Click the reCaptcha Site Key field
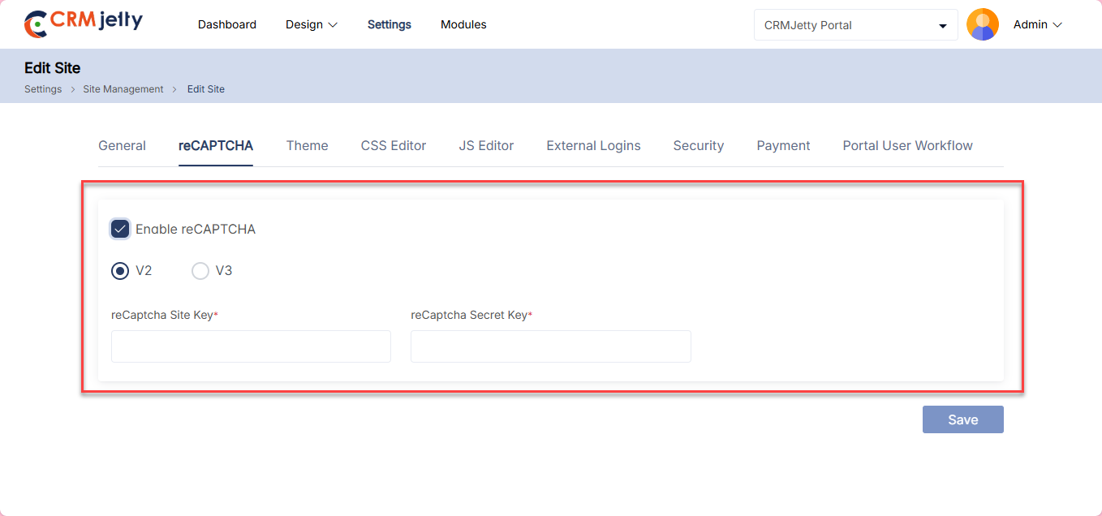 pyautogui.click(x=251, y=346)
